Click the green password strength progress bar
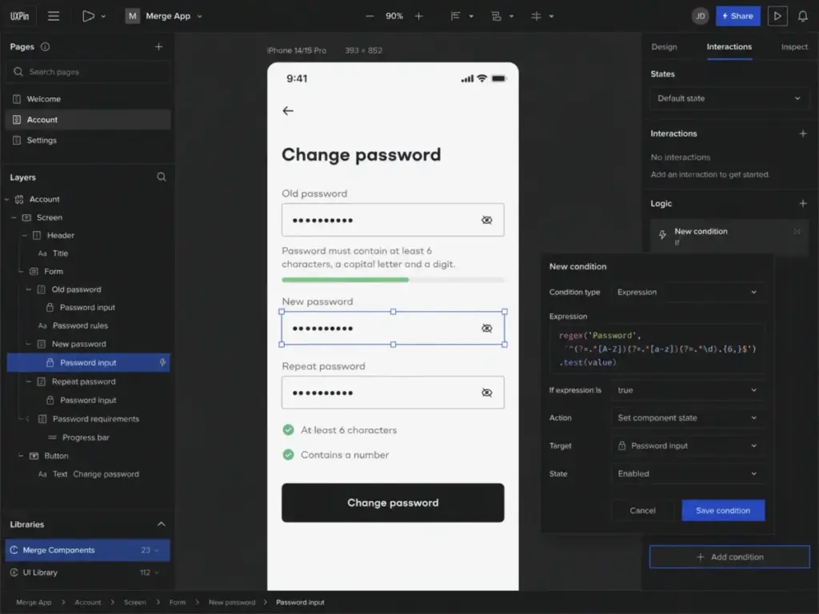Screen dimensions: 819x614 tap(346, 281)
